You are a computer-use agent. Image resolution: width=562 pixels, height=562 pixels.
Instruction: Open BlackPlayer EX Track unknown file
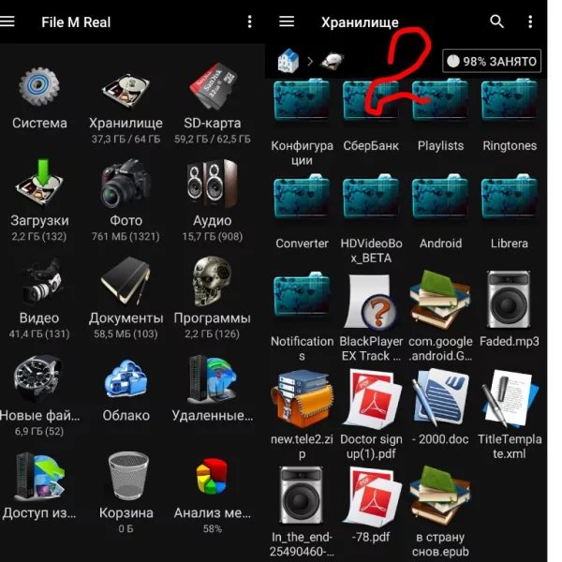(x=371, y=301)
